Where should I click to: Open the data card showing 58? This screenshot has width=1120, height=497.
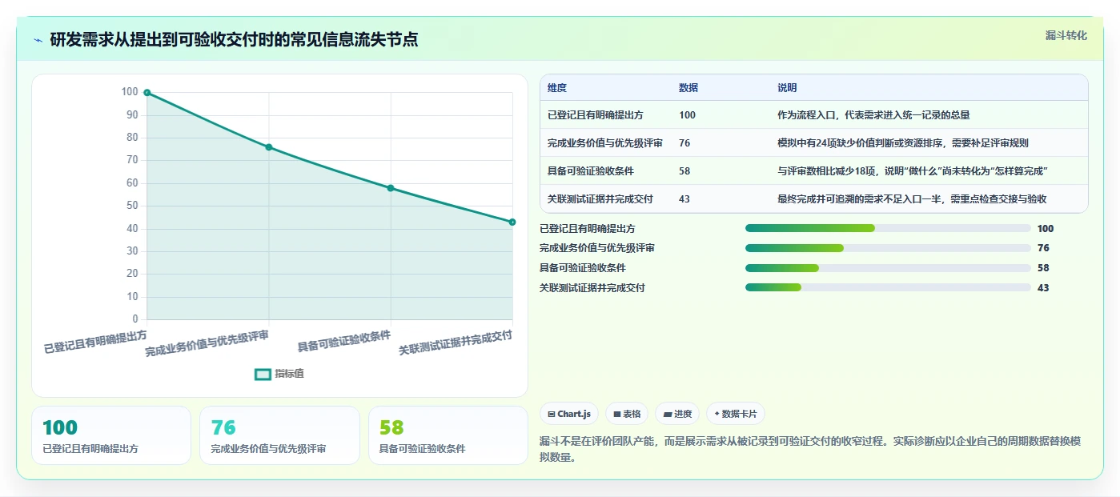click(448, 435)
